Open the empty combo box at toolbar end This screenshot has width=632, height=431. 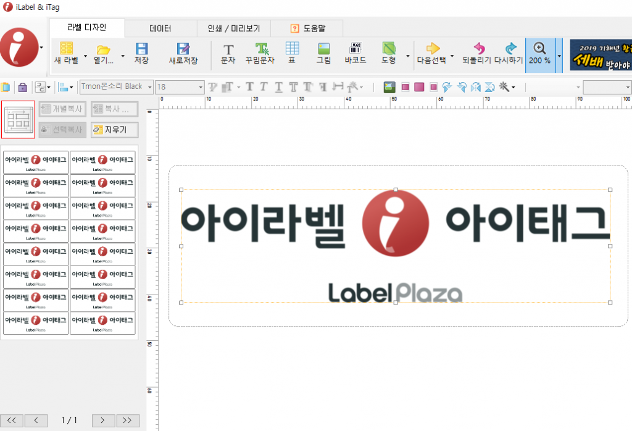coord(607,87)
